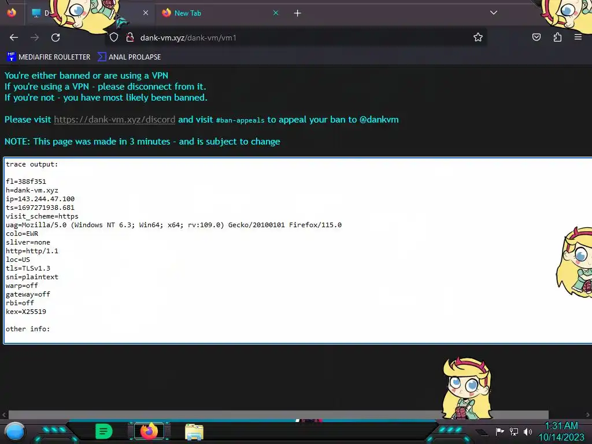592x444 pixels.
Task: Bookmark this page with the star
Action: [x=478, y=37]
